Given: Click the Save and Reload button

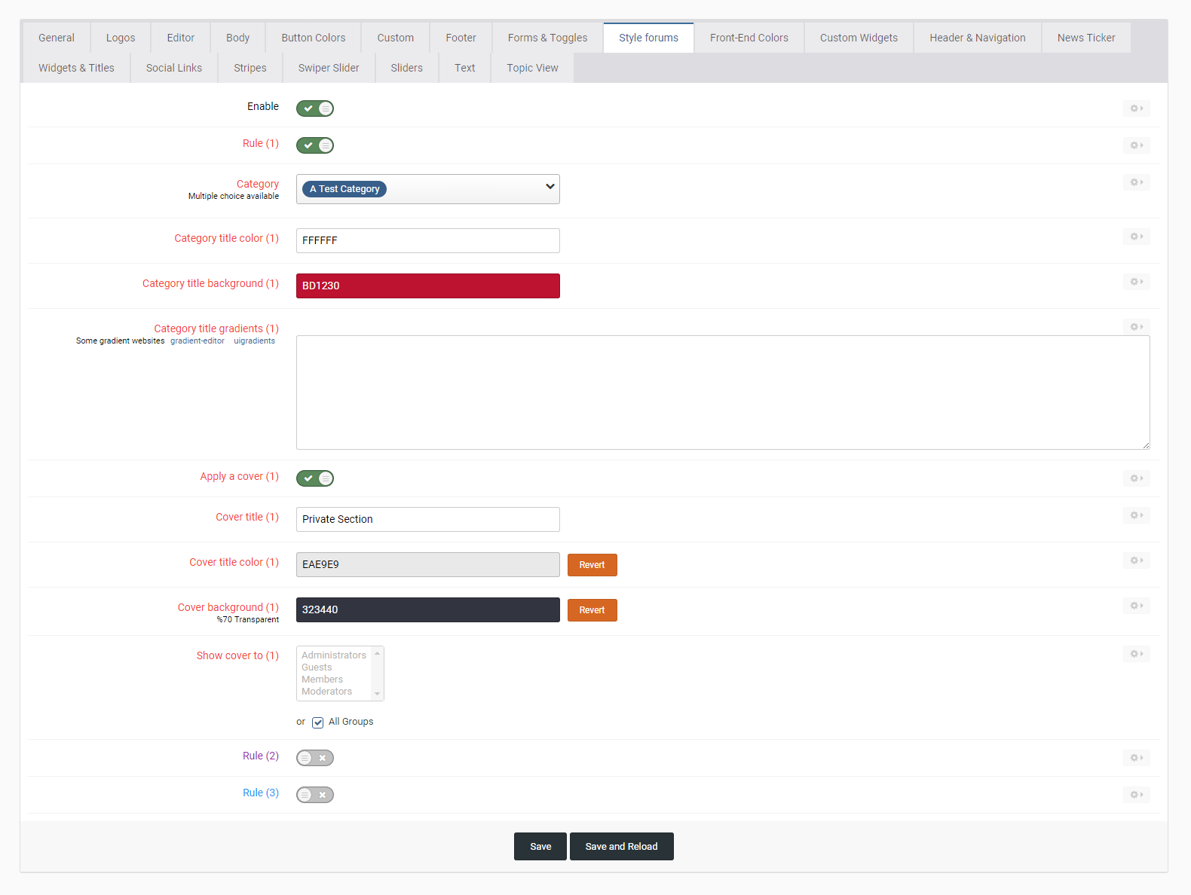Looking at the screenshot, I should coord(621,846).
